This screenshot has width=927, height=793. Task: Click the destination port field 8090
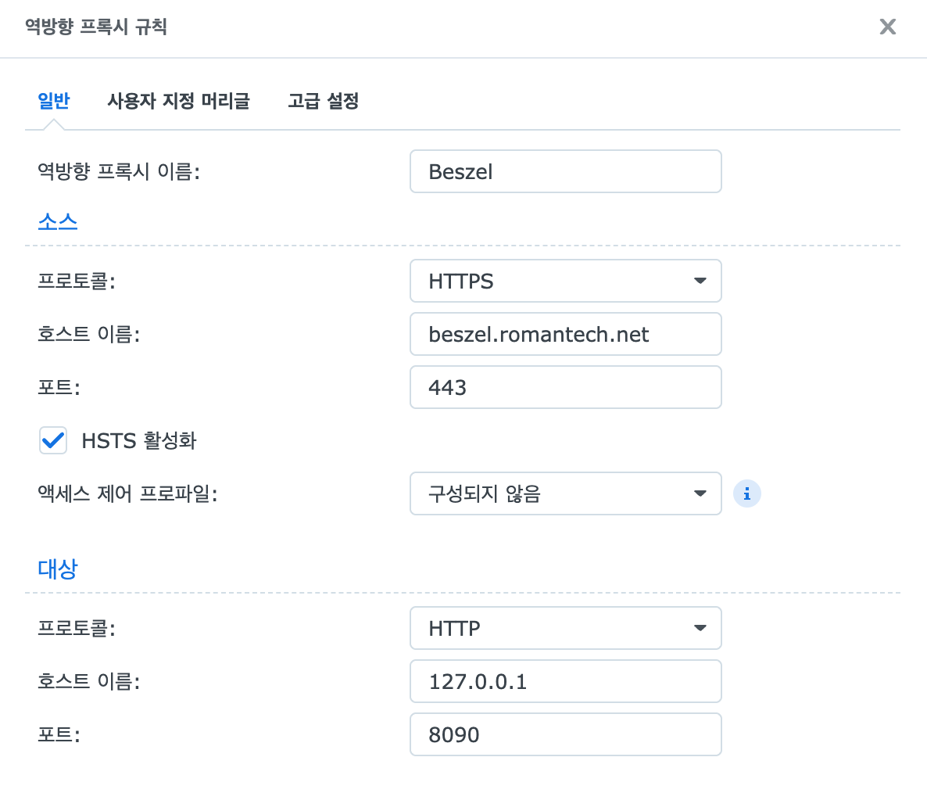[565, 734]
